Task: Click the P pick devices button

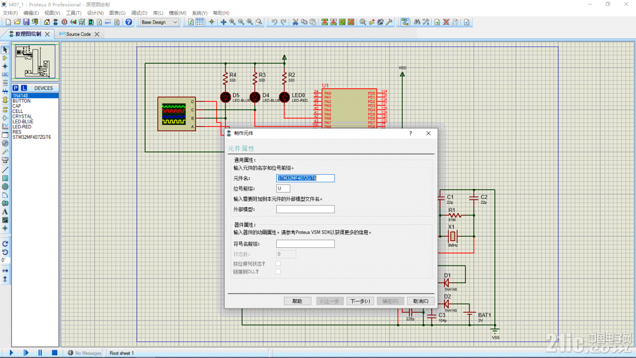Action: (x=15, y=88)
